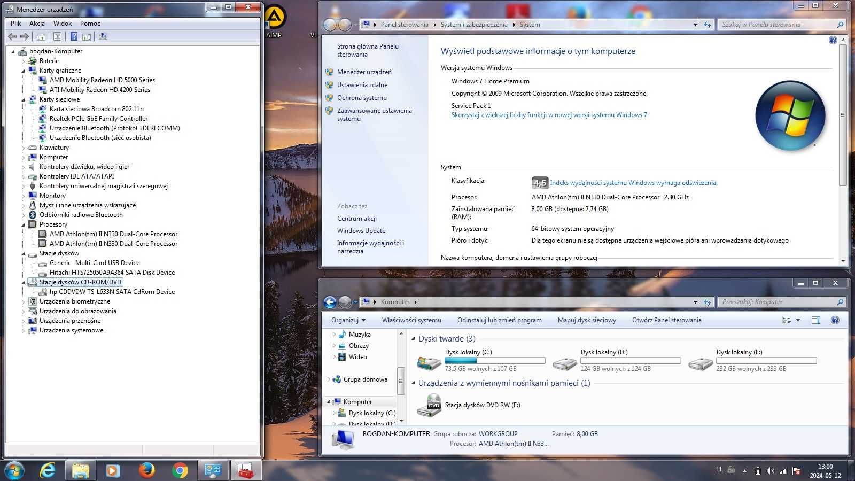Screen dimensions: 855x481
Task: Open the Pomoc menu
Action: click(90, 24)
